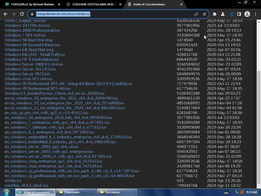261x196 pixels.
Task: Click the keyboard tray icon
Action: (226, 193)
